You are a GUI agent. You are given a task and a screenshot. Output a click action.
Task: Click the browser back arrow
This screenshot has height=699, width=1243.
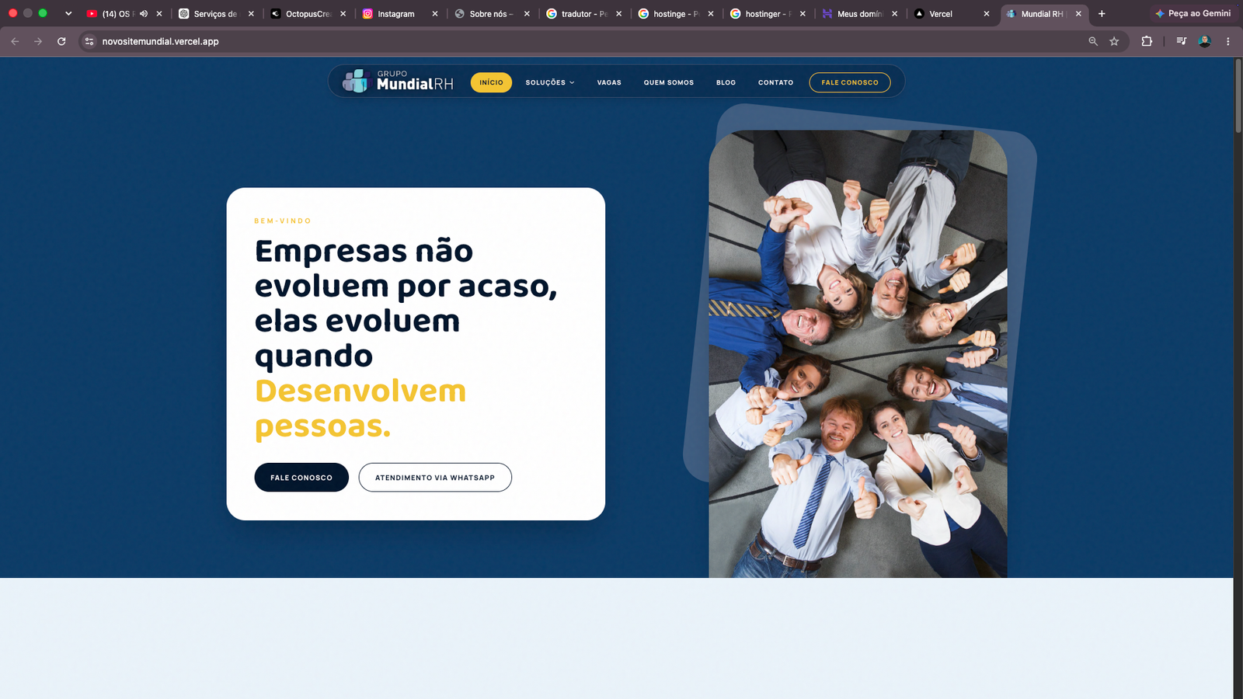coord(15,41)
